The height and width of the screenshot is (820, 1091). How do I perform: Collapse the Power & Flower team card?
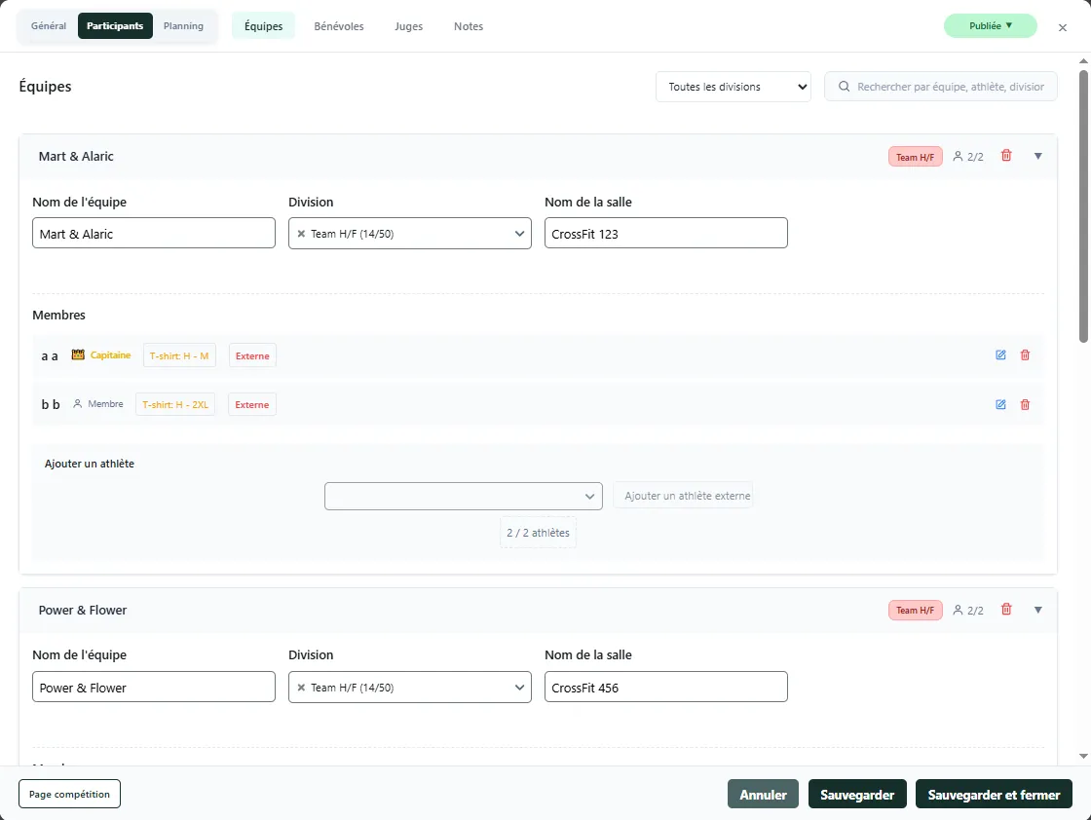[1037, 610]
